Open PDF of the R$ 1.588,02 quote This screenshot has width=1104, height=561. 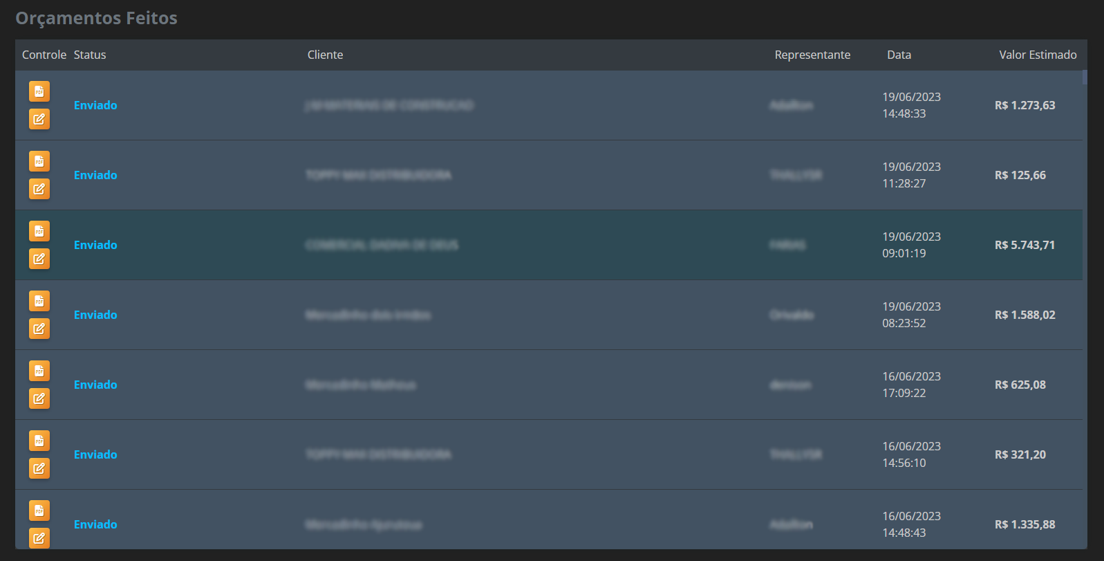(x=39, y=301)
